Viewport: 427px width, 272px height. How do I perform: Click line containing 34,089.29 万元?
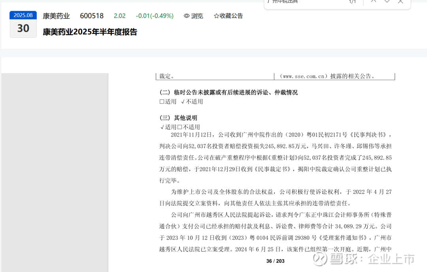pos(275,226)
